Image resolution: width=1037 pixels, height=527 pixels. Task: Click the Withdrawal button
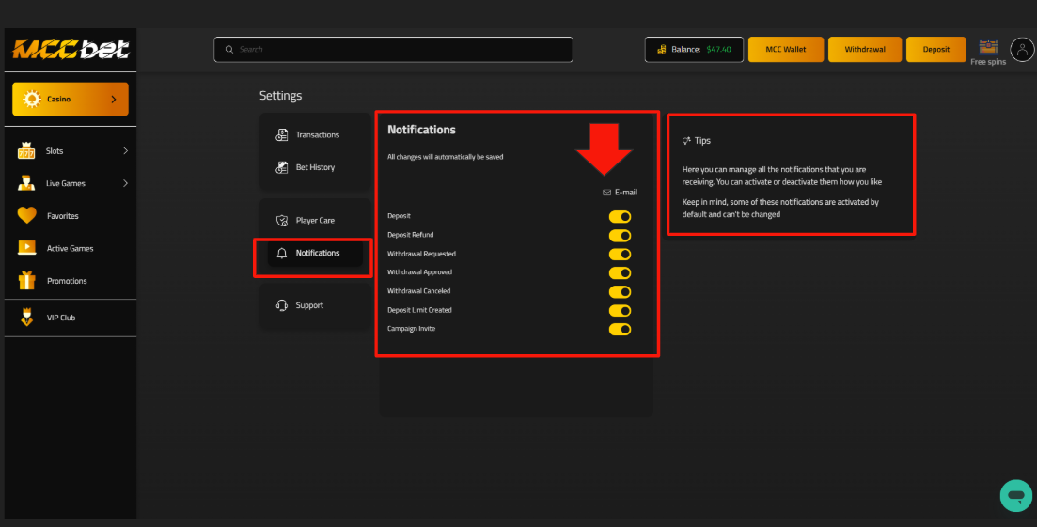(865, 50)
